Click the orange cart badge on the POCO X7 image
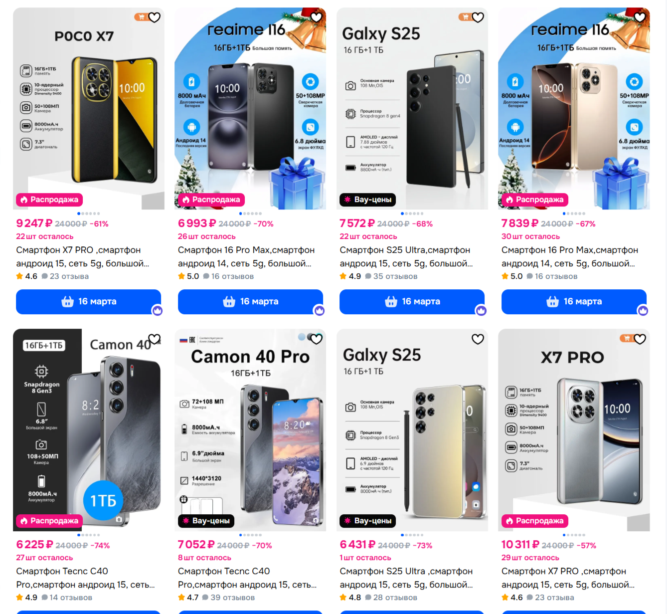 141,17
